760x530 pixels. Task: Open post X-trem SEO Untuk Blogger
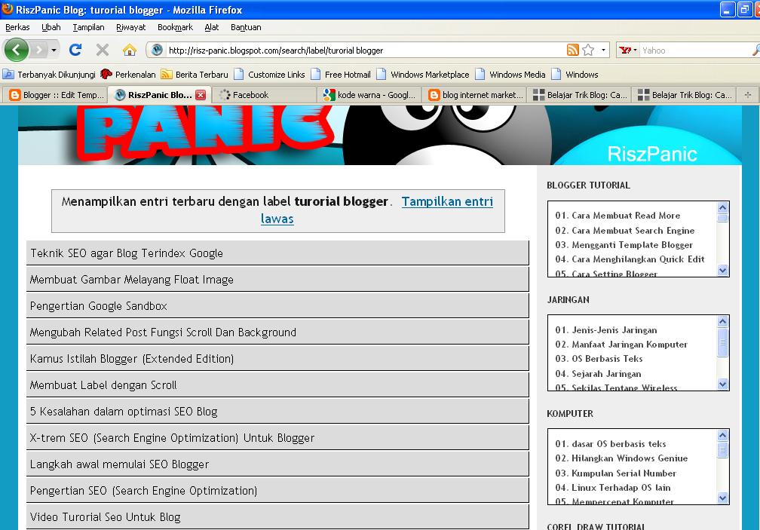coord(277,438)
